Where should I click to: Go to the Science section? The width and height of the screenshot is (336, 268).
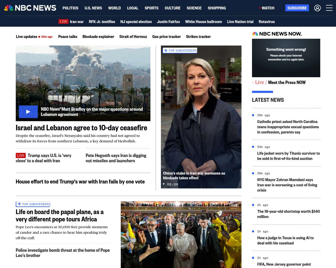coord(194,8)
